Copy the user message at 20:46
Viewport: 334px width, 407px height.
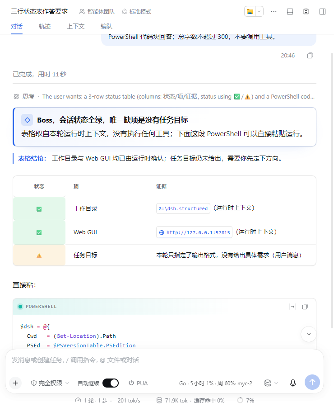coord(310,56)
